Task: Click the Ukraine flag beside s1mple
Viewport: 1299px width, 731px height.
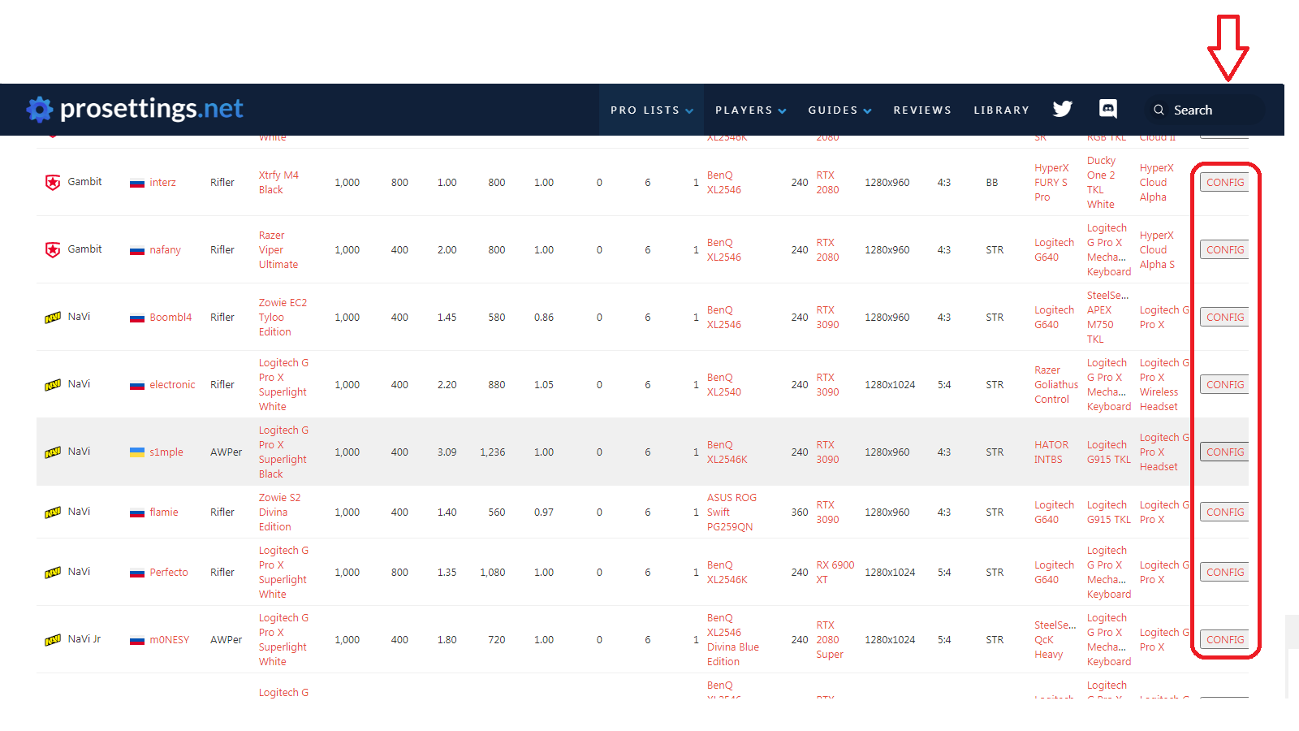Action: tap(137, 452)
